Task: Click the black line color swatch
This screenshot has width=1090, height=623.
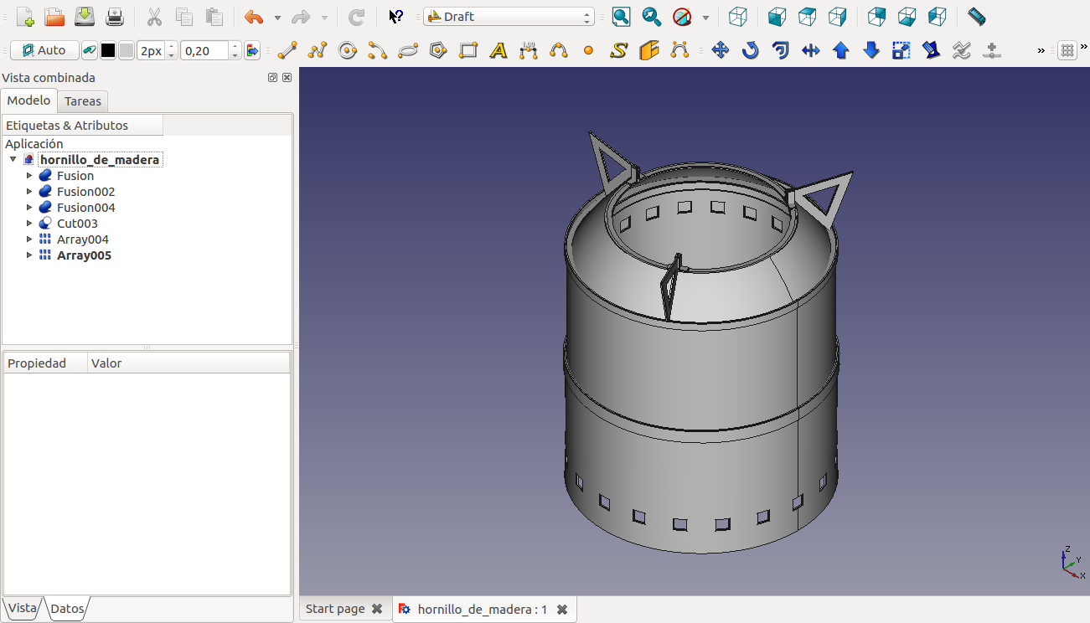Action: tap(108, 51)
